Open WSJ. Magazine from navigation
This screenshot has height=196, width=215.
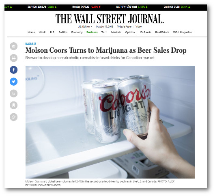pyautogui.click(x=182, y=32)
